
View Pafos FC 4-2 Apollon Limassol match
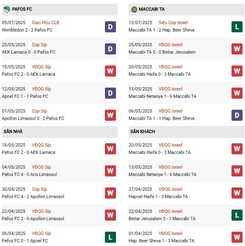[x=33, y=196]
